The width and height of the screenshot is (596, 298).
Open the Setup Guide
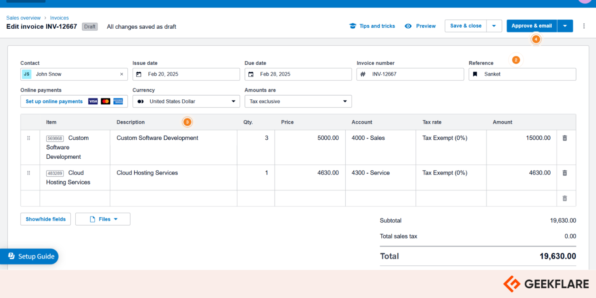(29, 256)
